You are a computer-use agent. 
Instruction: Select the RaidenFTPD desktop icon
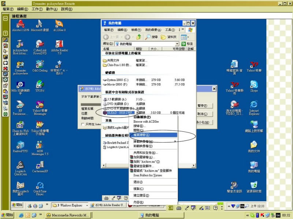point(21,147)
